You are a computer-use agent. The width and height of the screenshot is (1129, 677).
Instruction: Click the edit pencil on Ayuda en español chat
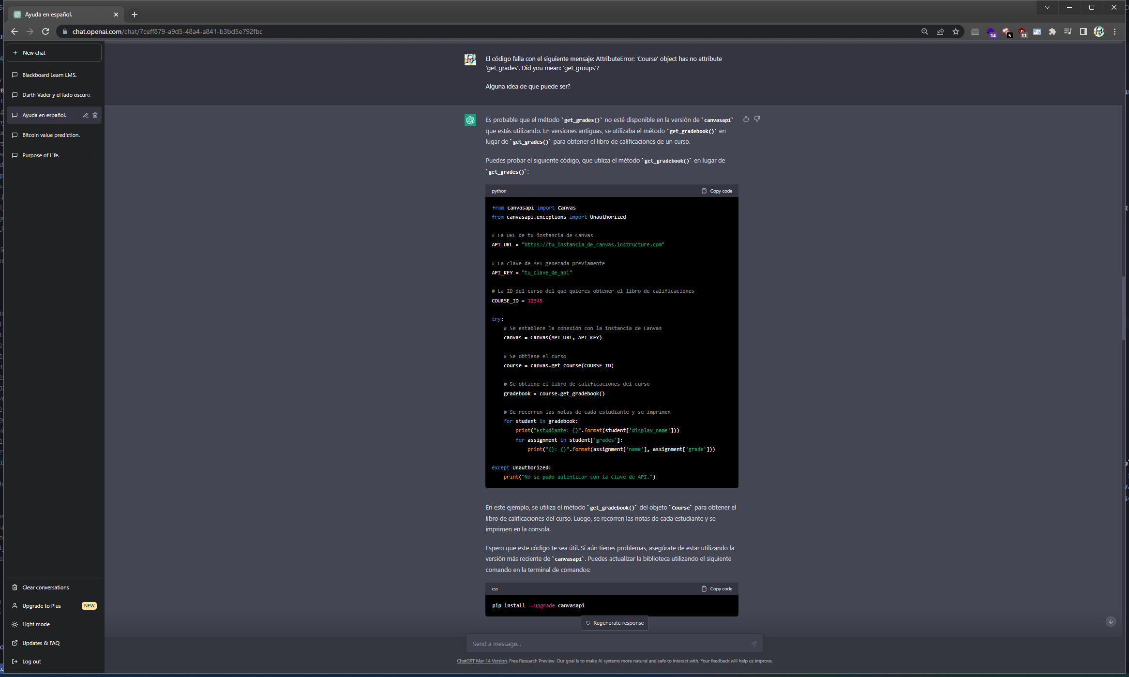tap(86, 115)
